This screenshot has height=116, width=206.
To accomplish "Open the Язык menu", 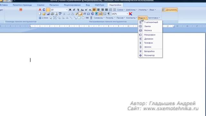I will coord(153,10).
